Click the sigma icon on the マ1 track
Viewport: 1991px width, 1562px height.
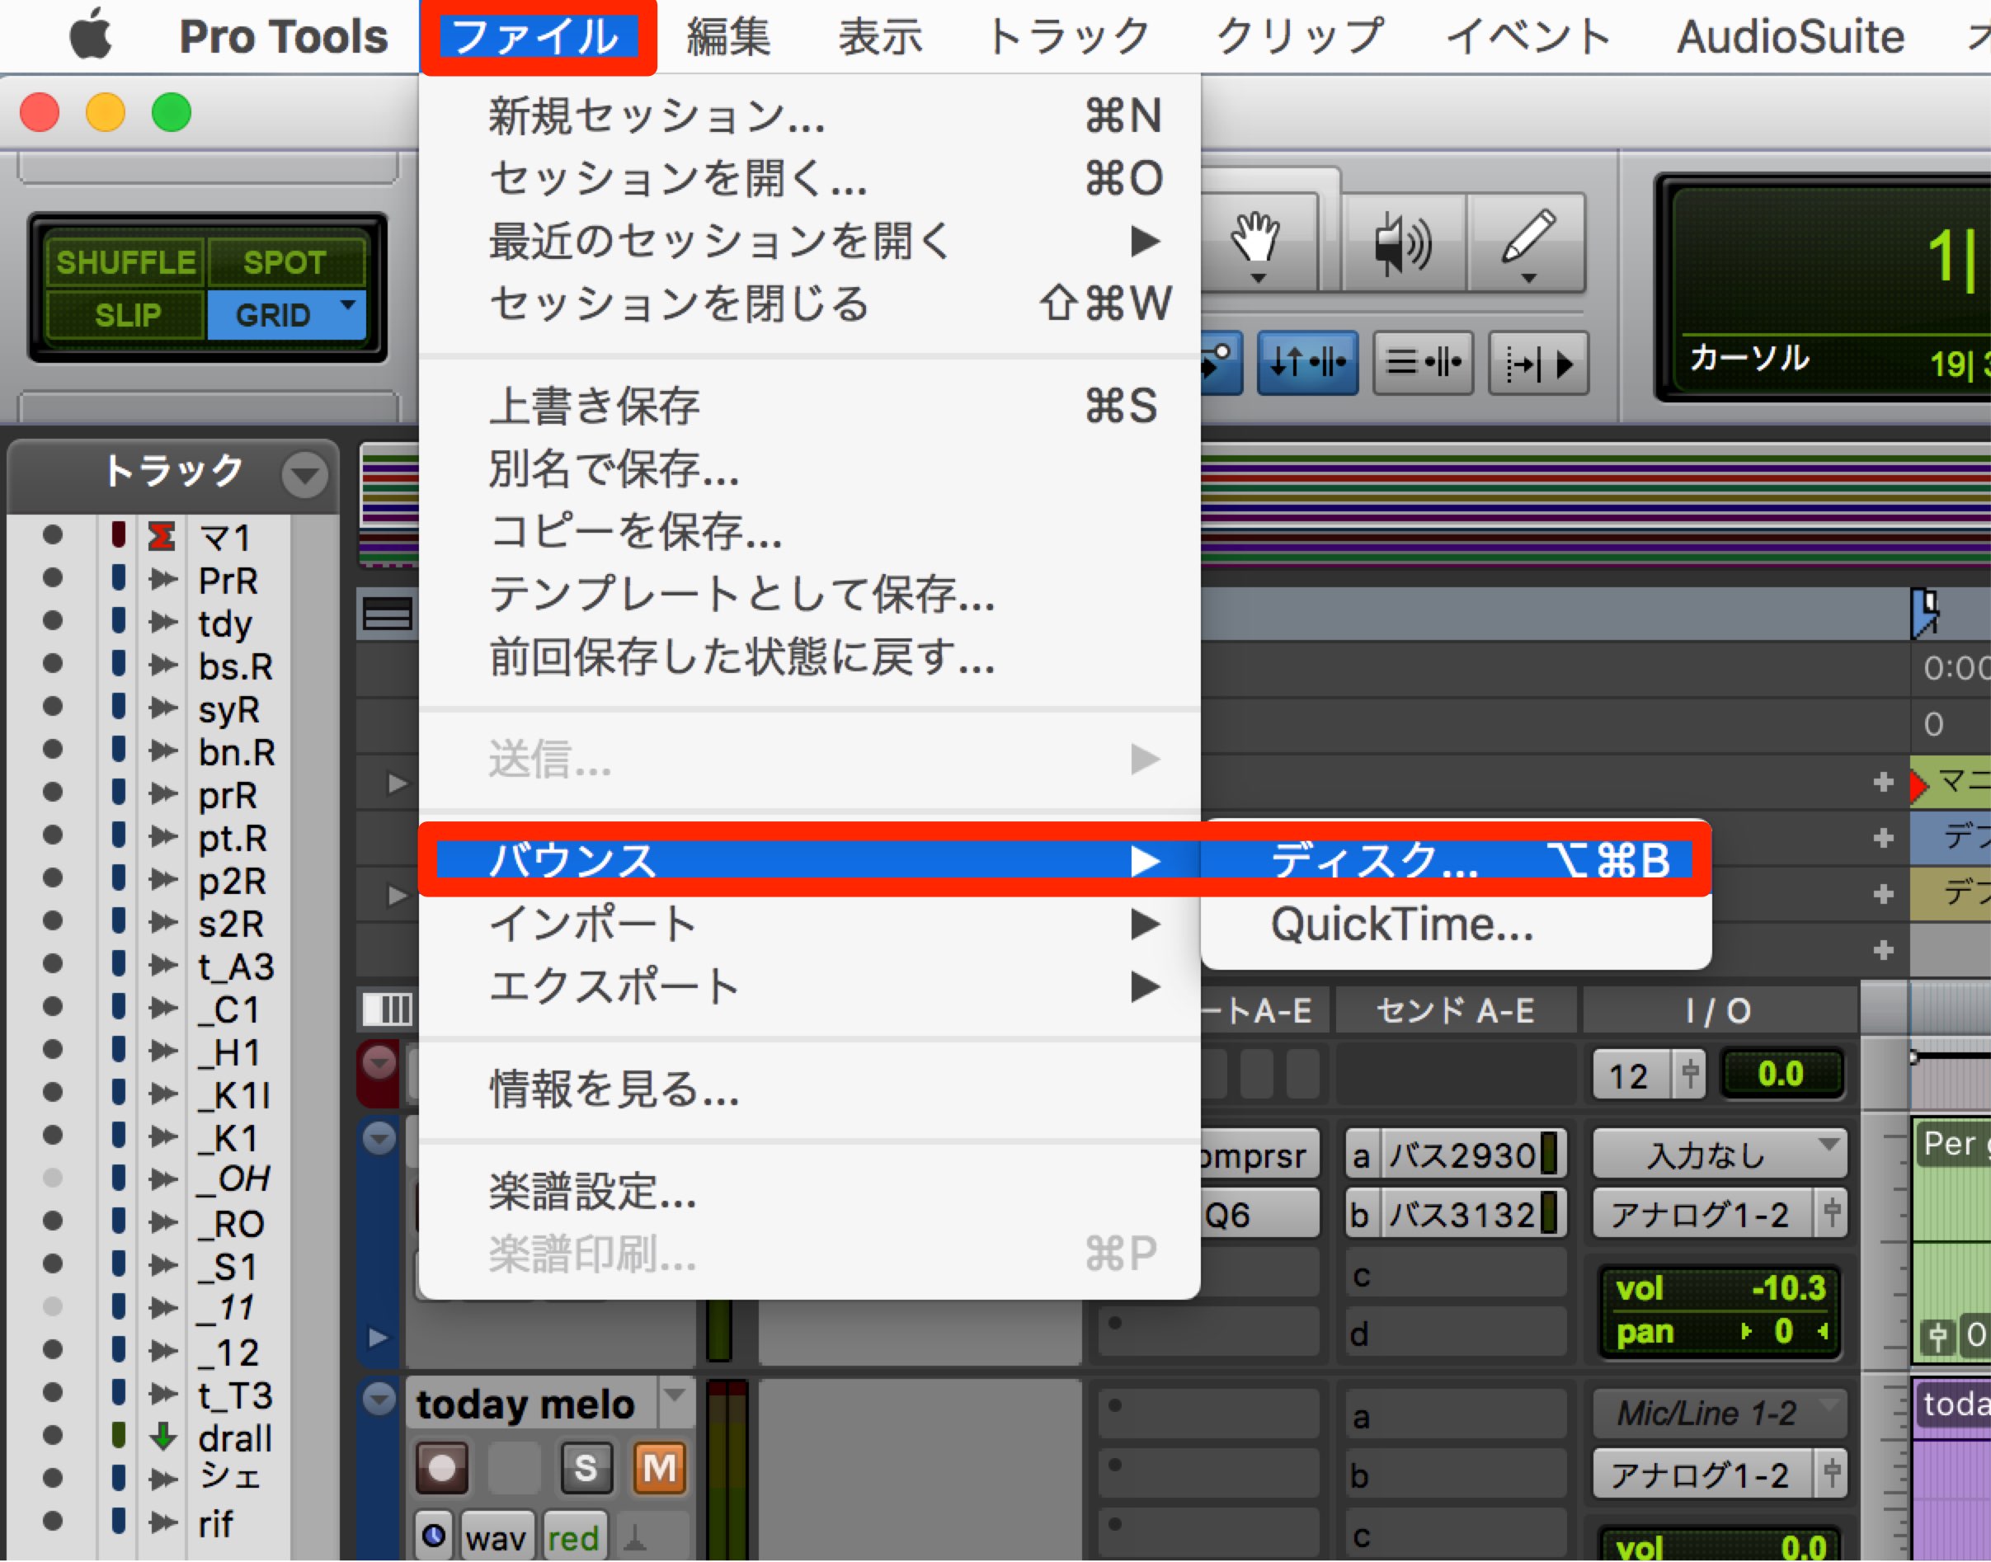[161, 536]
